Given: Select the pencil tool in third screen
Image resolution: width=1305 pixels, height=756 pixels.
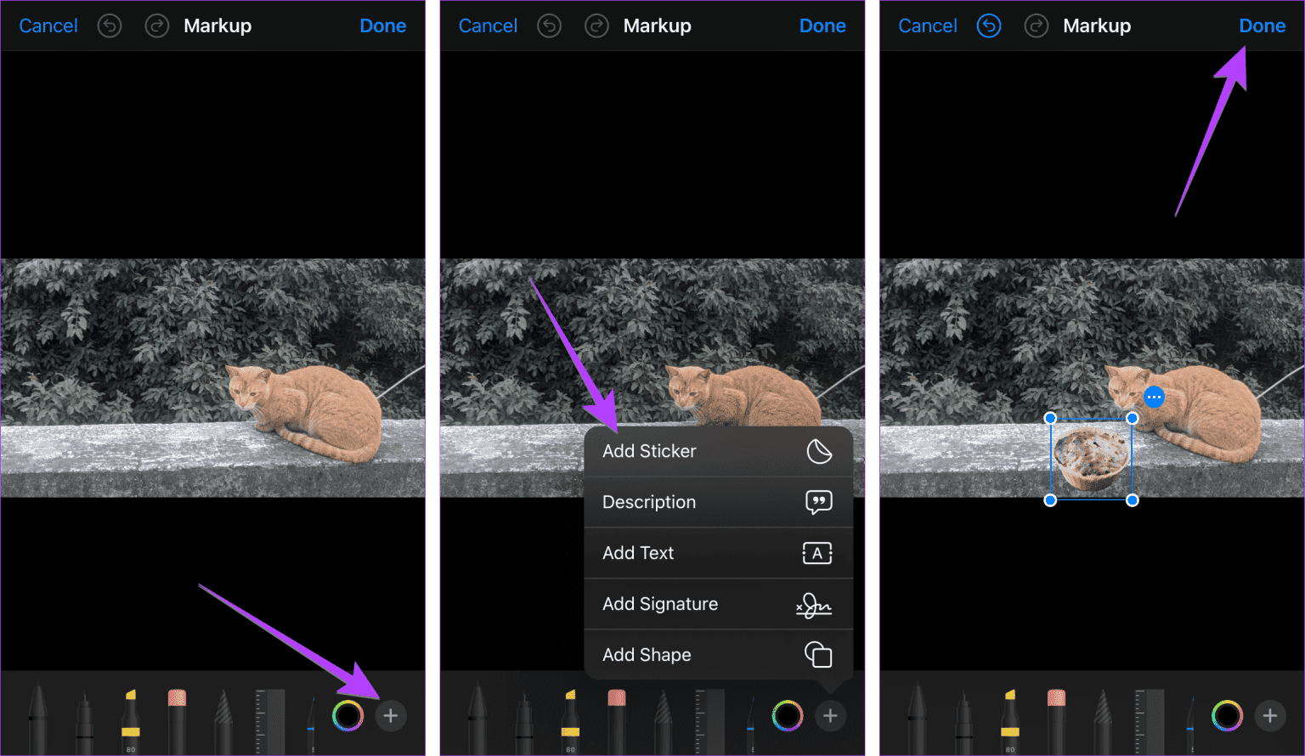Looking at the screenshot, I should (x=1102, y=722).
